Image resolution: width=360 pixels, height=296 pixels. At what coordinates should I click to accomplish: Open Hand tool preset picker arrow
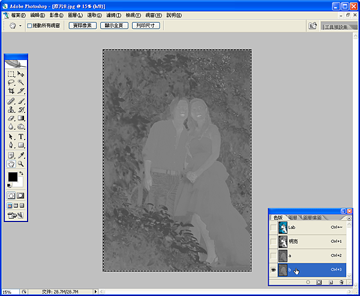coord(20,26)
